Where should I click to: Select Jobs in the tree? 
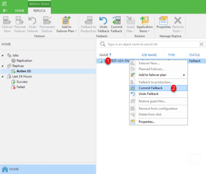pyautogui.click(x=15, y=55)
